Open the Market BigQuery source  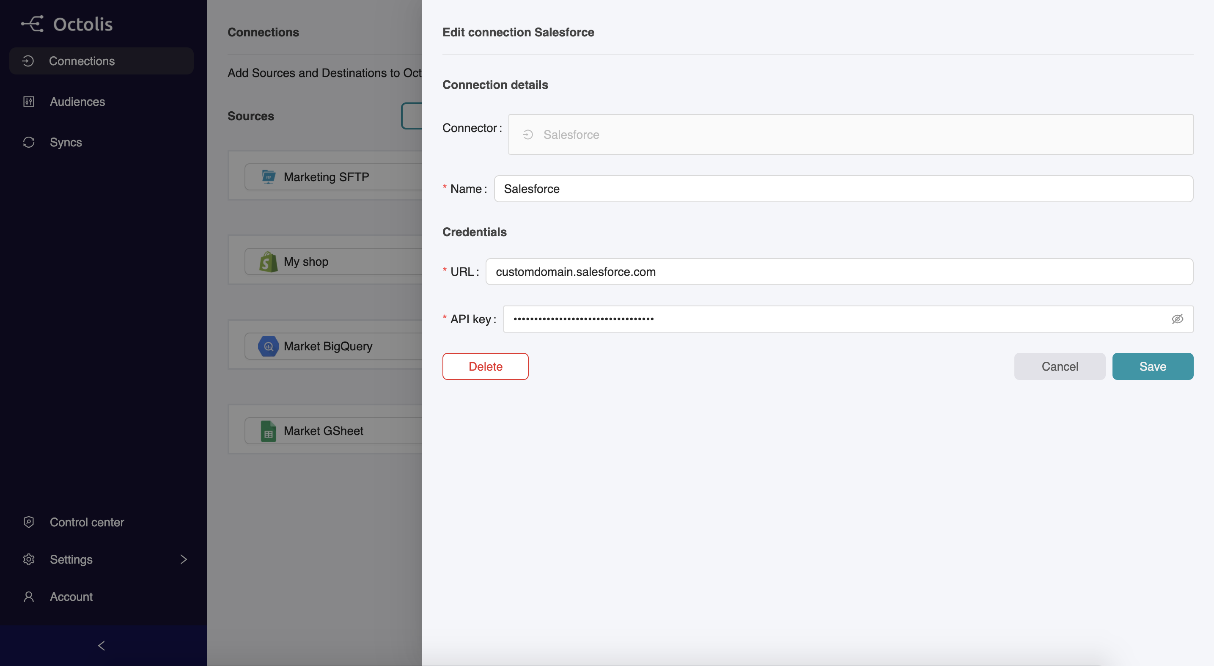pyautogui.click(x=333, y=346)
